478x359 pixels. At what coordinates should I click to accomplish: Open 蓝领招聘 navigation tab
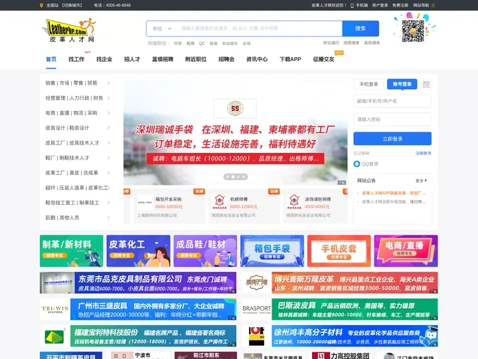163,59
